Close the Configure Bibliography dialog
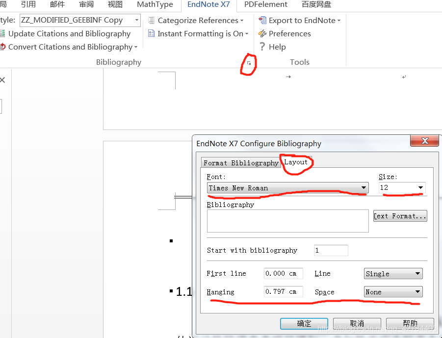 [424, 141]
